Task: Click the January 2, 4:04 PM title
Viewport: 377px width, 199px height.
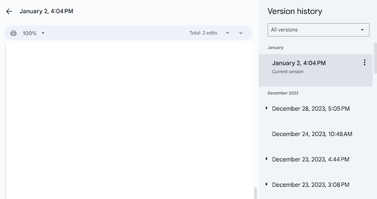Action: pos(46,11)
